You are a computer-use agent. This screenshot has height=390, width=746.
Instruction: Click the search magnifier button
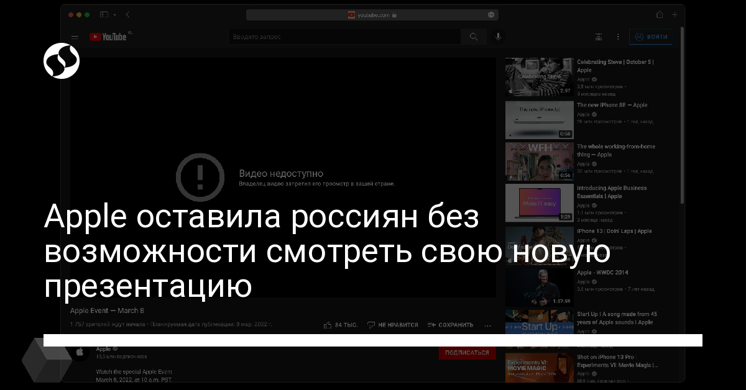(474, 37)
